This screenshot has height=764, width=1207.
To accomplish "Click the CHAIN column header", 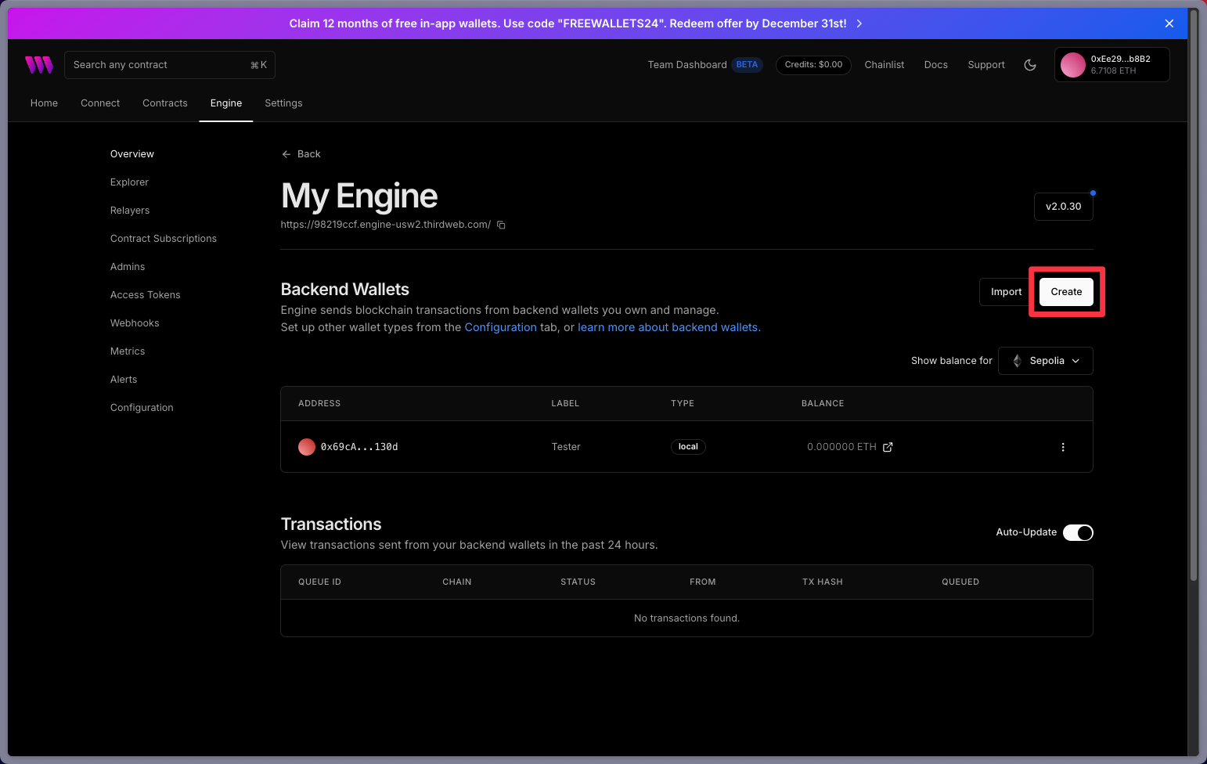I will point(457,582).
